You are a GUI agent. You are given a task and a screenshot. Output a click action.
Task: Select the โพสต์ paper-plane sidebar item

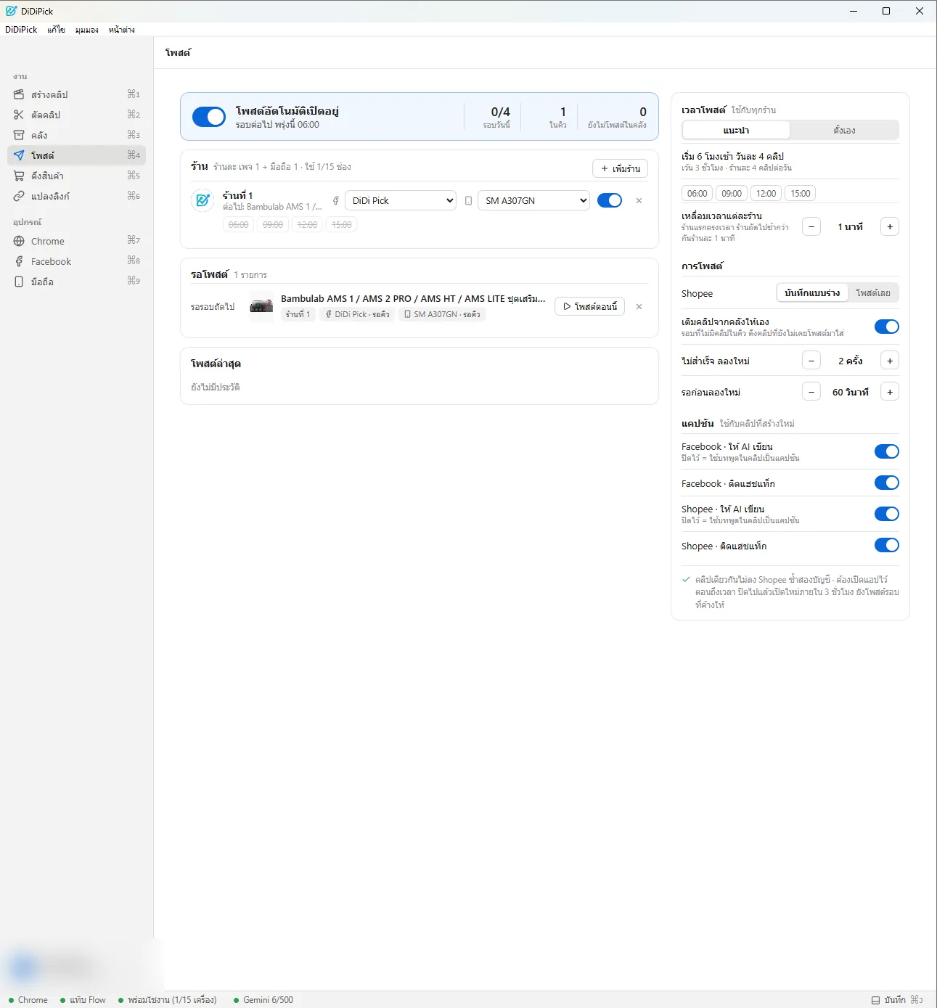pyautogui.click(x=76, y=155)
